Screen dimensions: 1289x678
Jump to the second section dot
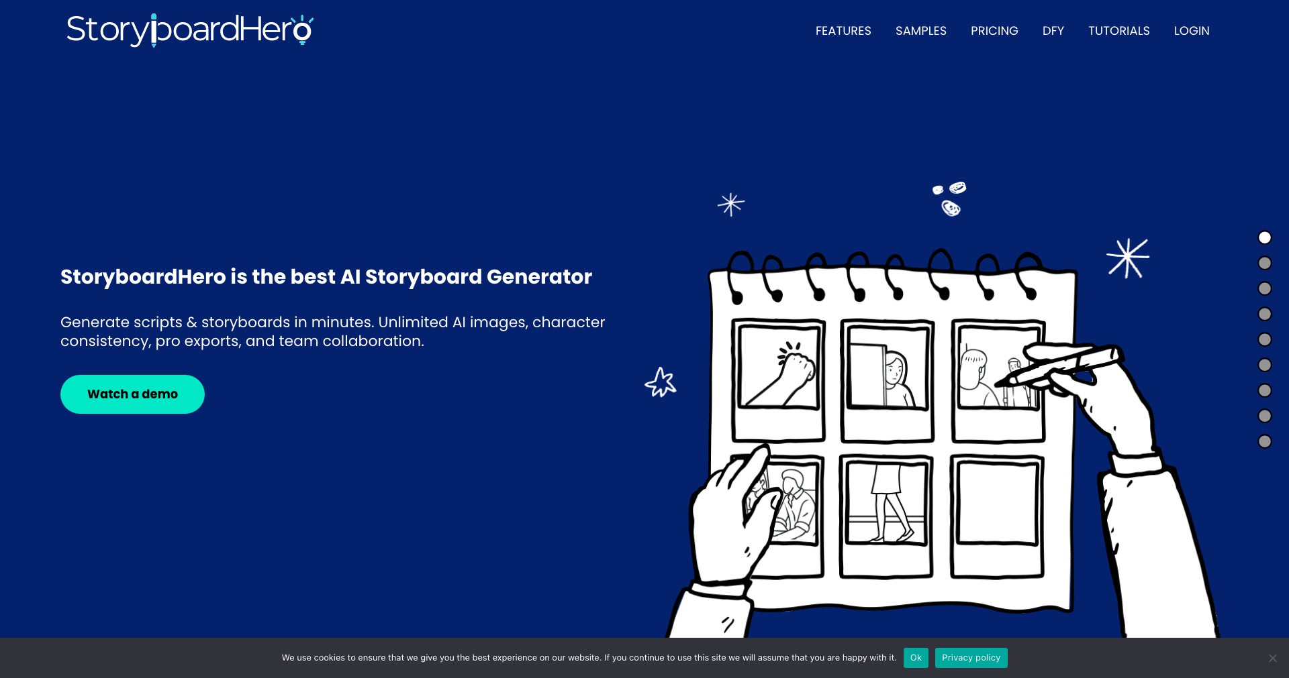point(1265,263)
